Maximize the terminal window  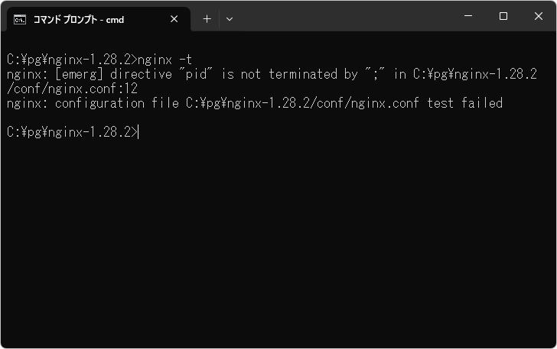(x=503, y=17)
